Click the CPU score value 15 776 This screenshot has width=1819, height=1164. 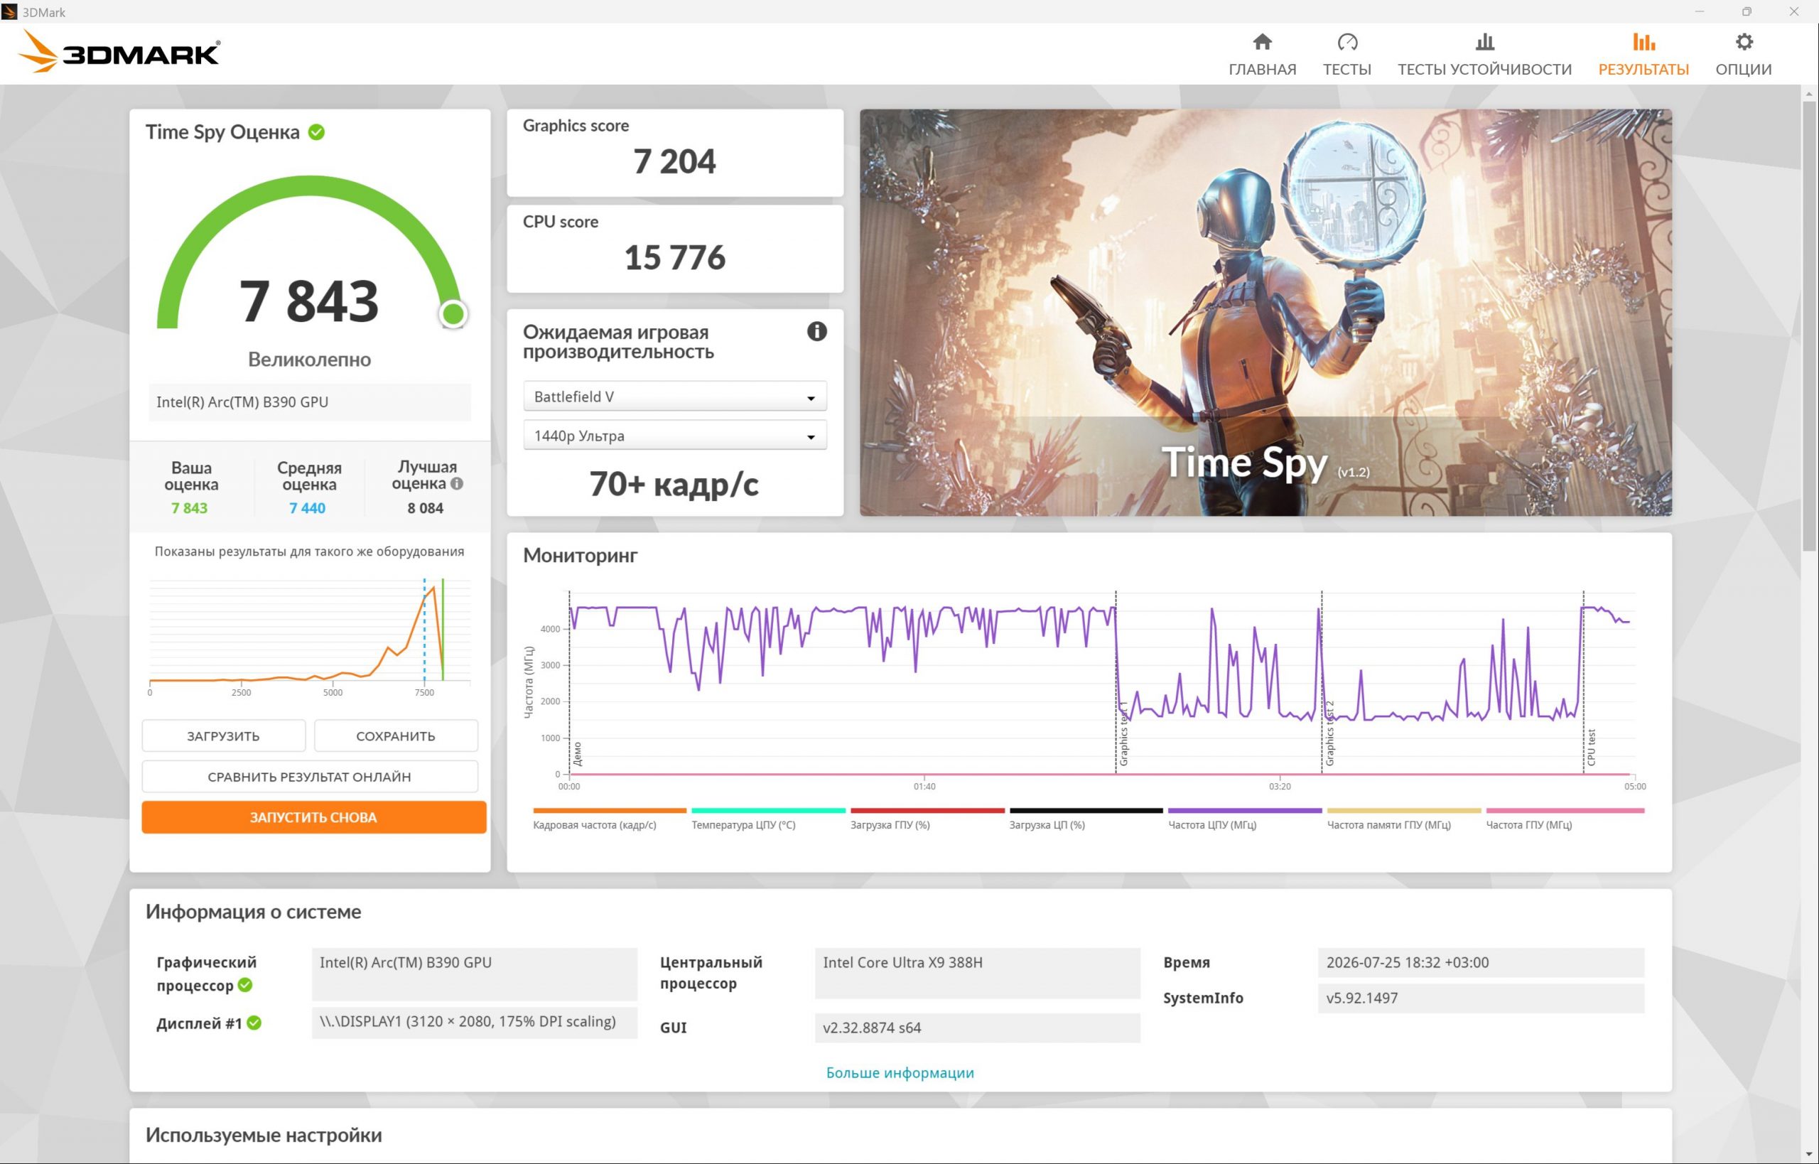(x=674, y=257)
